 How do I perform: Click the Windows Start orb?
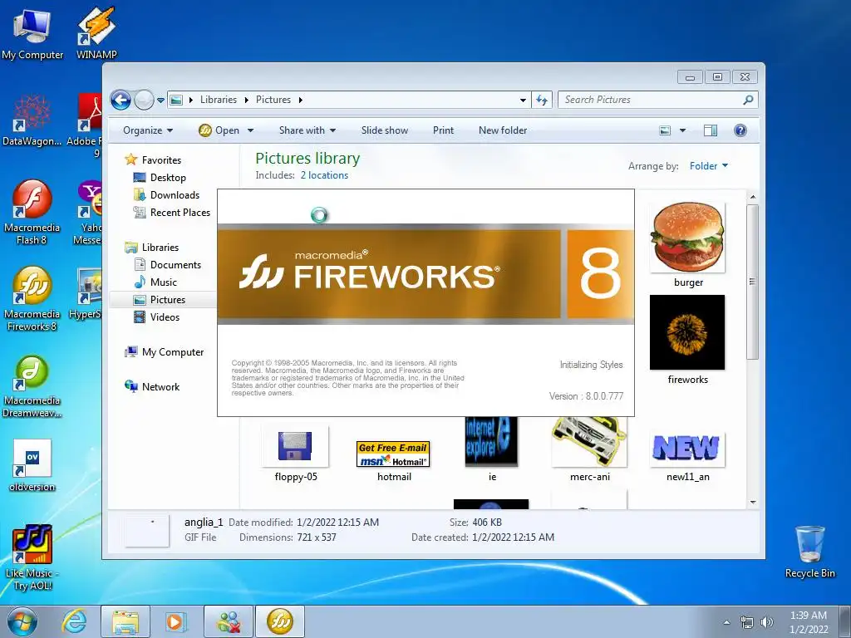point(22,621)
